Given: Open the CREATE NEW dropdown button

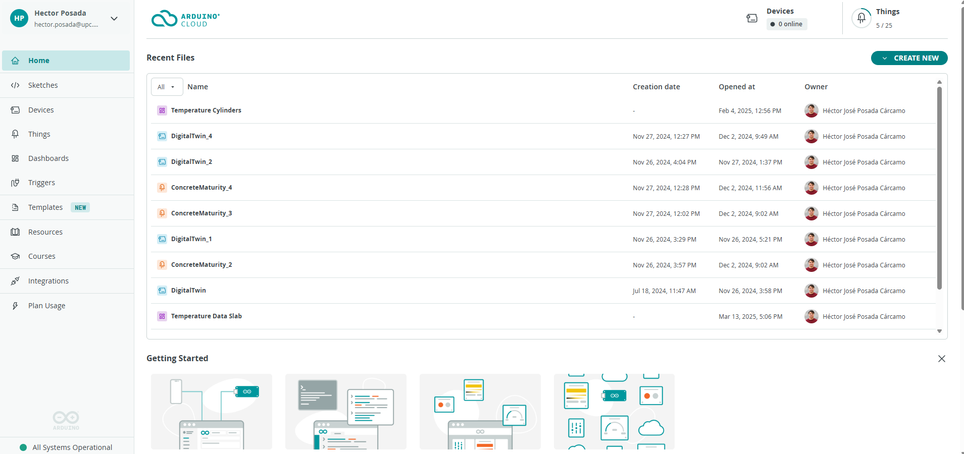Looking at the screenshot, I should tap(909, 58).
